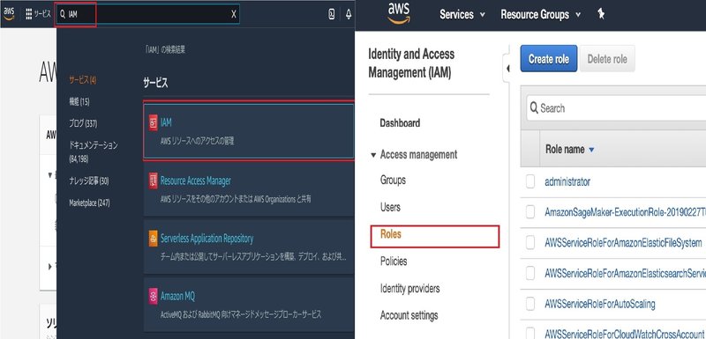Click the Resource Access Manager icon
706x339 pixels.
click(x=153, y=181)
